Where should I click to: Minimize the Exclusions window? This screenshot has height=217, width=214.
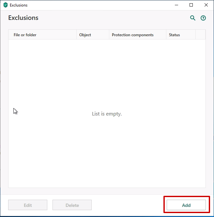click(176, 5)
